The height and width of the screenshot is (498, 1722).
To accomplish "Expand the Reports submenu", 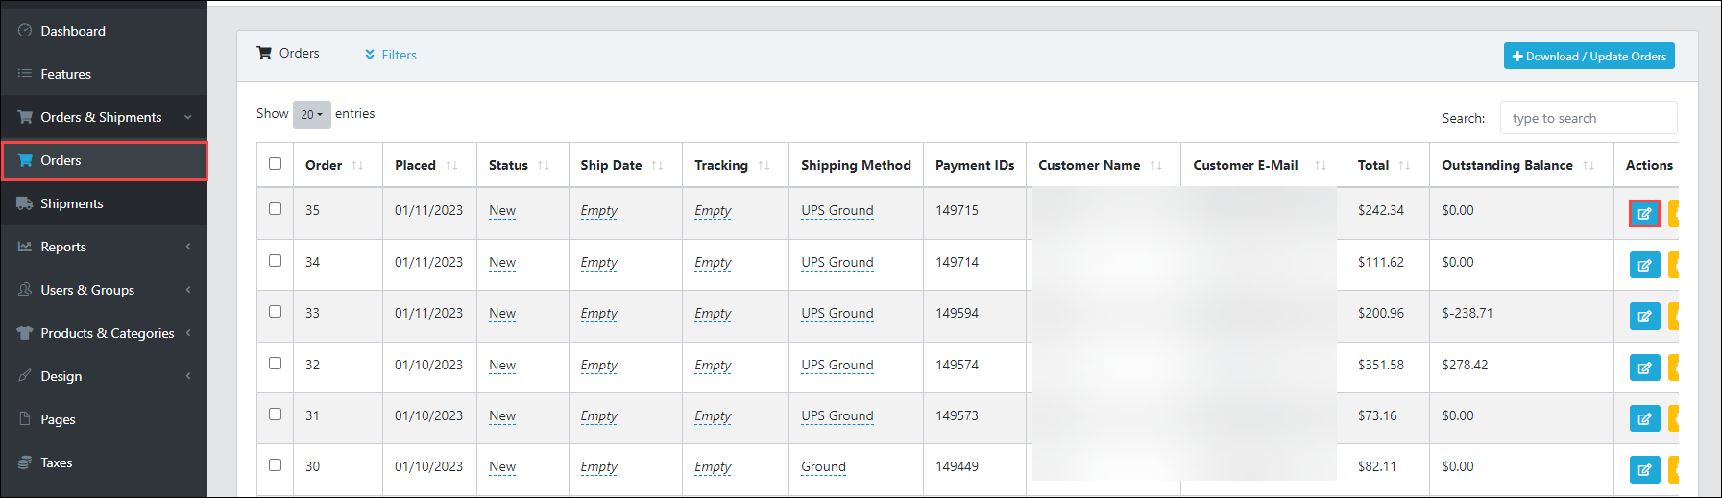I will 188,247.
